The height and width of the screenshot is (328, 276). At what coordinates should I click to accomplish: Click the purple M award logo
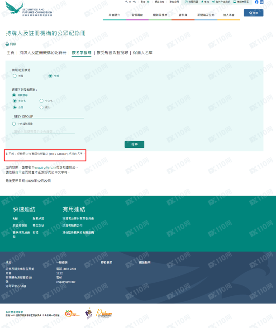click(x=88, y=313)
